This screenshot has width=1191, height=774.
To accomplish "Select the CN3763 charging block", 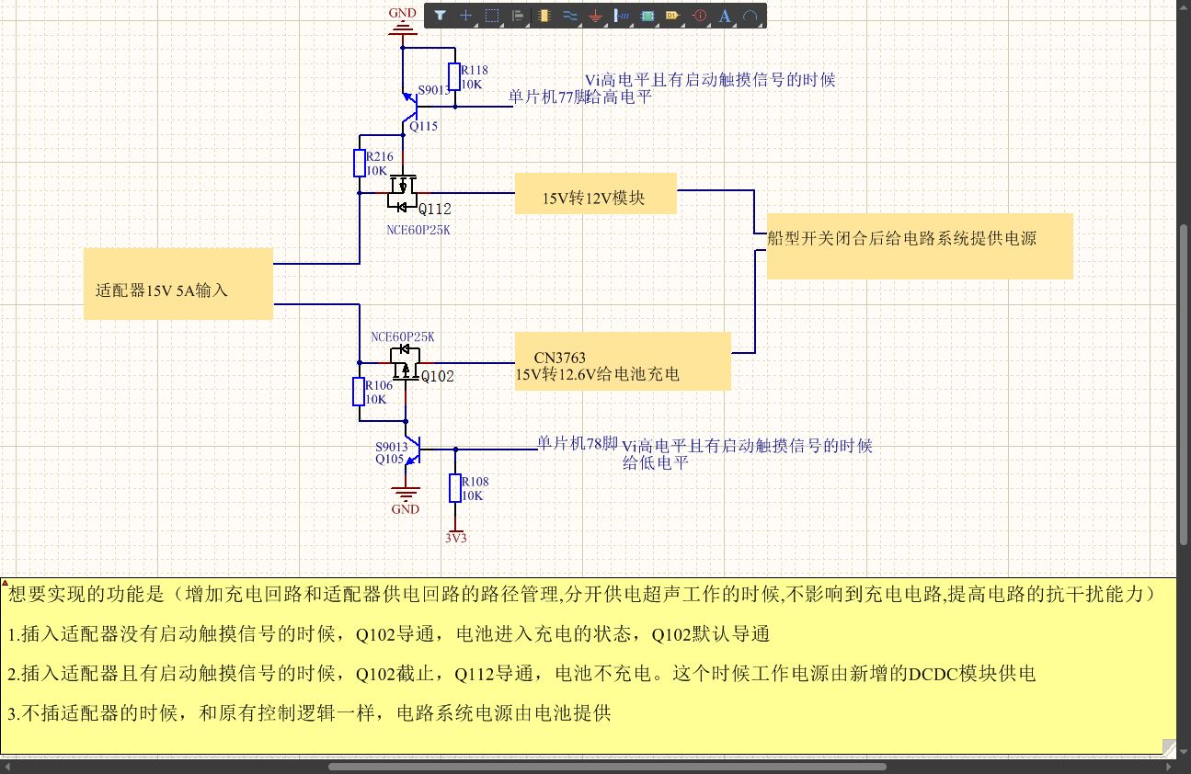I will click(x=623, y=360).
